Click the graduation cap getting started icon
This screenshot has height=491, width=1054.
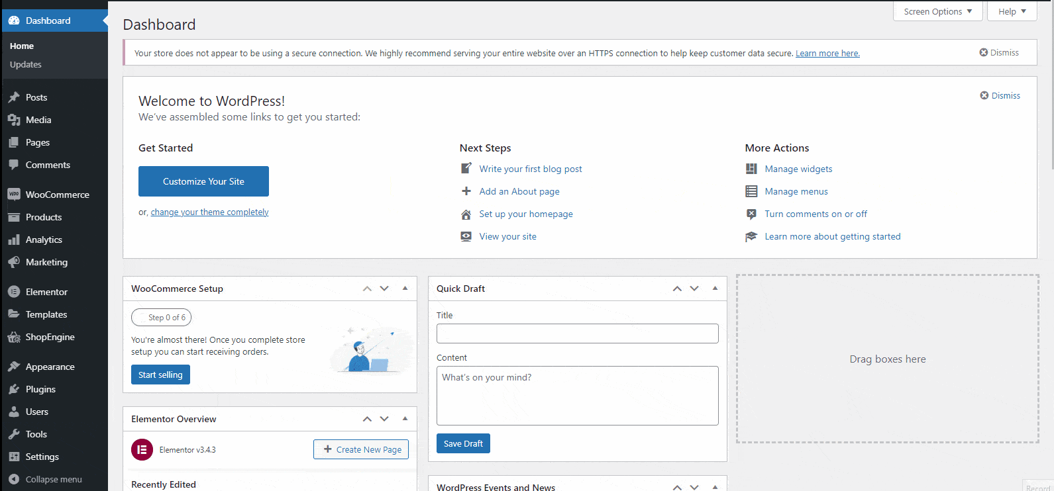click(751, 236)
